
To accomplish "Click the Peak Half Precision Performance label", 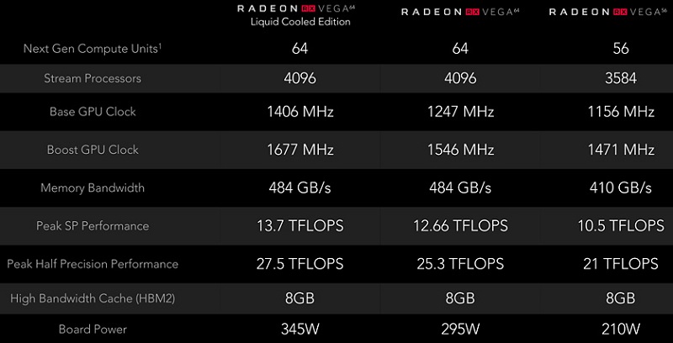I will pyautogui.click(x=93, y=264).
